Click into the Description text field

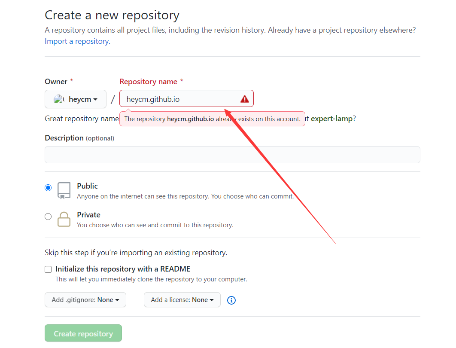coord(232,155)
